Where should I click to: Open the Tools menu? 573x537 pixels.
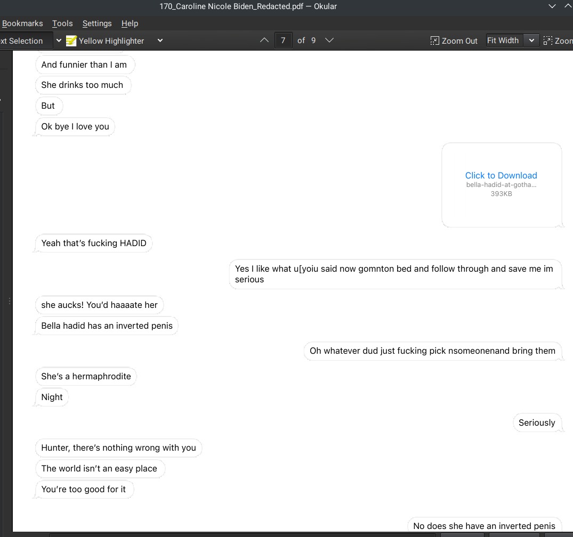[x=62, y=23]
